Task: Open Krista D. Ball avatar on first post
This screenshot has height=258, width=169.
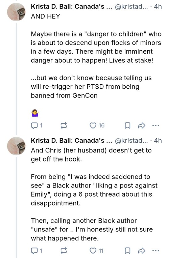Action: [16, 12]
